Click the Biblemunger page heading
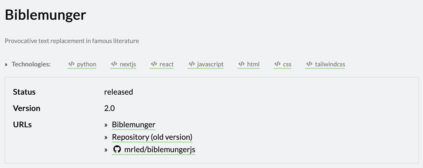Viewport: 423px width, 168px height. (x=46, y=15)
